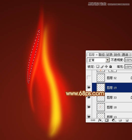Click the 填充 fill value field
The image size is (132, 140).
[128, 67]
